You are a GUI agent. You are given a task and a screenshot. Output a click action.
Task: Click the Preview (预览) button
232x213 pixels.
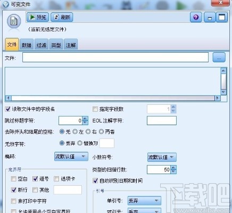click(x=38, y=17)
